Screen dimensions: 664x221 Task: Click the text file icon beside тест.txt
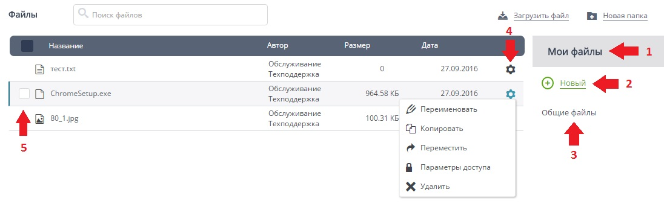39,69
